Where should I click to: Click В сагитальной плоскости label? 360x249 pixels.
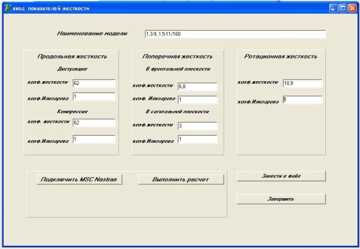[x=177, y=112]
